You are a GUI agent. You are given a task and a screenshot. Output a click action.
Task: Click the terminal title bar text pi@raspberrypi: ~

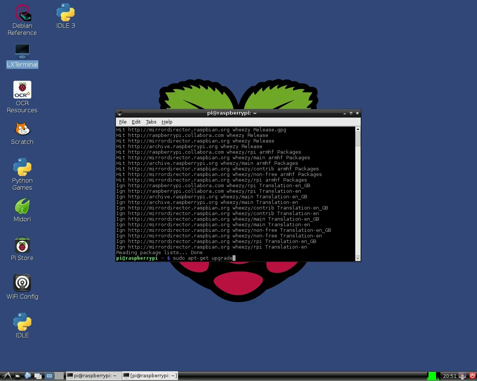(232, 113)
